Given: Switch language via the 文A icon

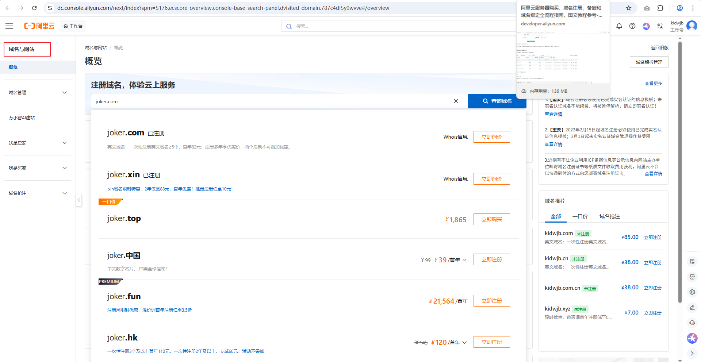Looking at the screenshot, I should (660, 26).
